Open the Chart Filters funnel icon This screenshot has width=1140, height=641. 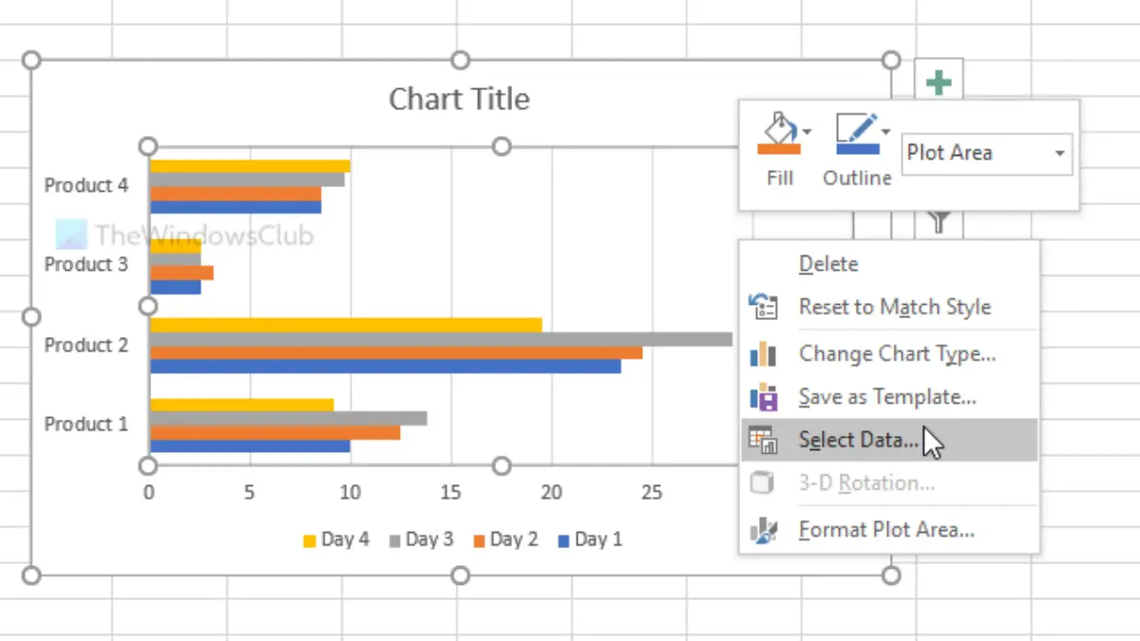pyautogui.click(x=939, y=223)
